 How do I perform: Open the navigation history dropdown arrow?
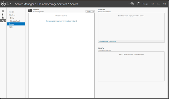pyautogui.click(x=10, y=4)
